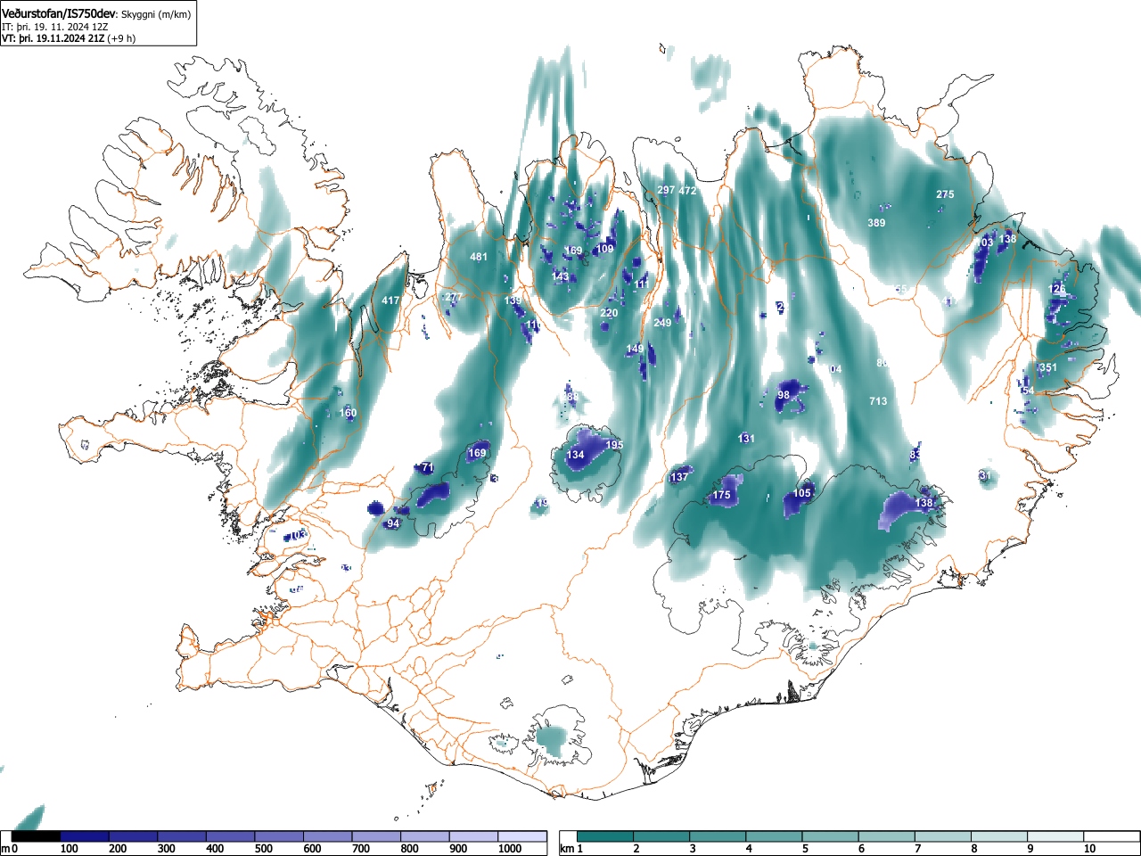Click the visibility value '94' on the map
The height and width of the screenshot is (856, 1141).
click(393, 523)
